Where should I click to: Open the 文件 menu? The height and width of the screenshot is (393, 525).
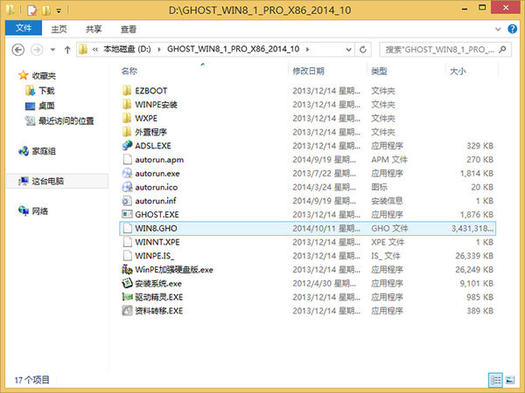[23, 28]
